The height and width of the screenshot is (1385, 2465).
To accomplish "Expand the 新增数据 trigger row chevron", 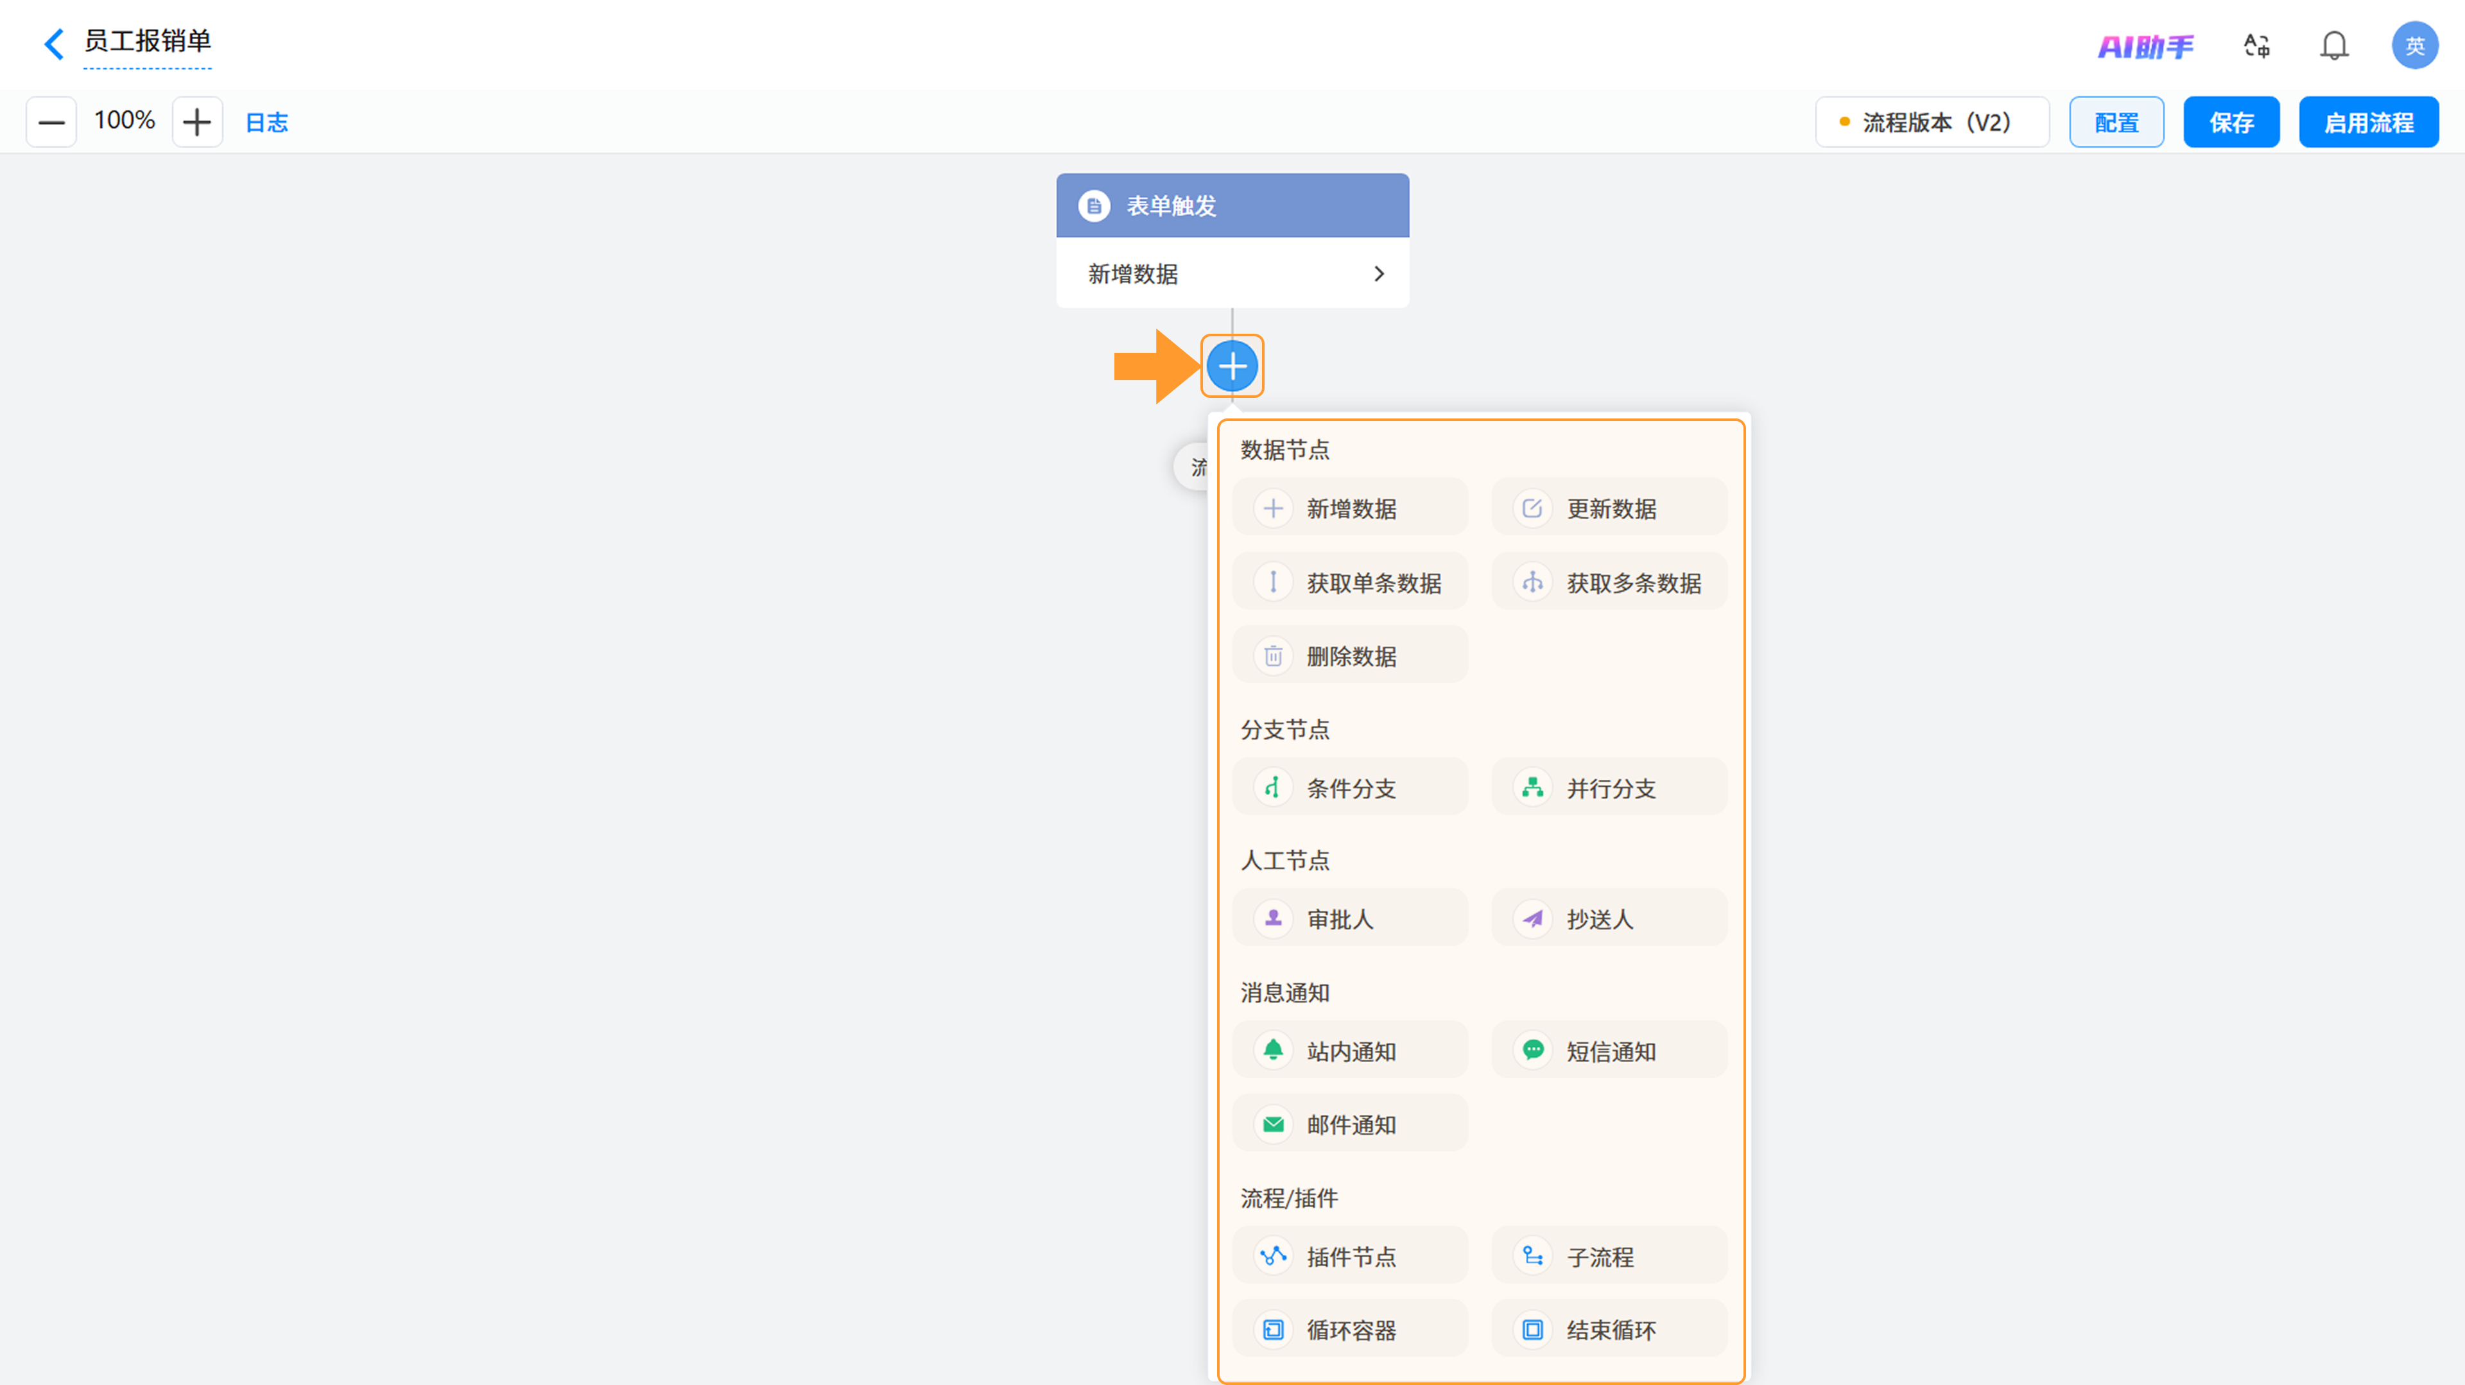I will click(1379, 273).
